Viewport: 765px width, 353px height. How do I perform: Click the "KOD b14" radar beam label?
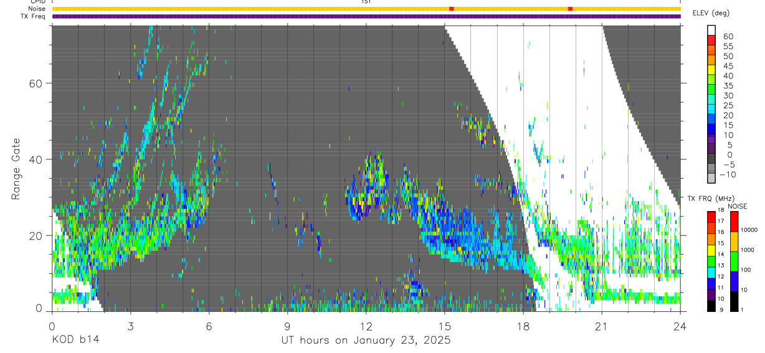[75, 340]
